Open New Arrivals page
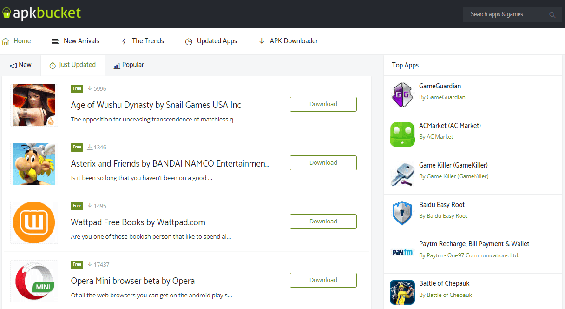The image size is (565, 309). coord(75,41)
